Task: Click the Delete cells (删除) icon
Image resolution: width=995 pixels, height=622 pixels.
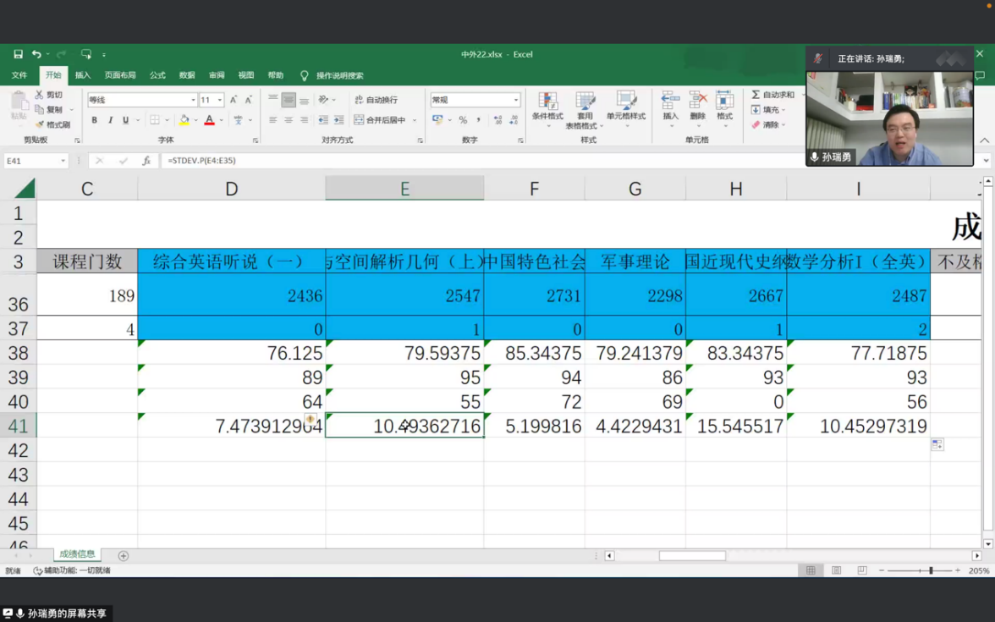Action: 697,106
